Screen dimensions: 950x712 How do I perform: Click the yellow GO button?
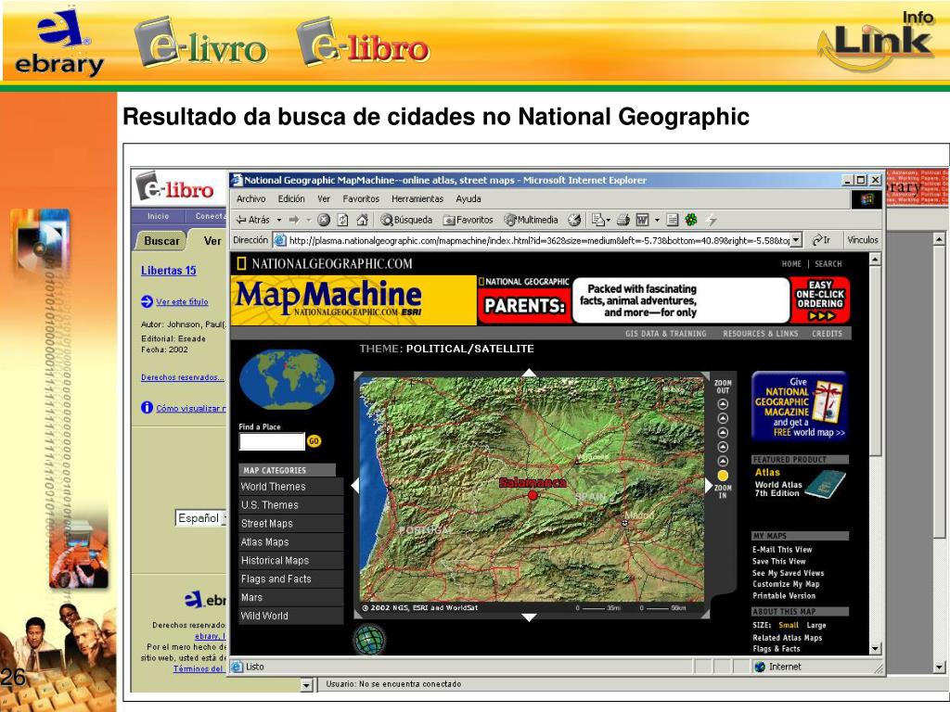[314, 441]
